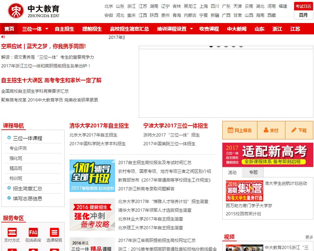Open 强化班 course link

(16, 158)
